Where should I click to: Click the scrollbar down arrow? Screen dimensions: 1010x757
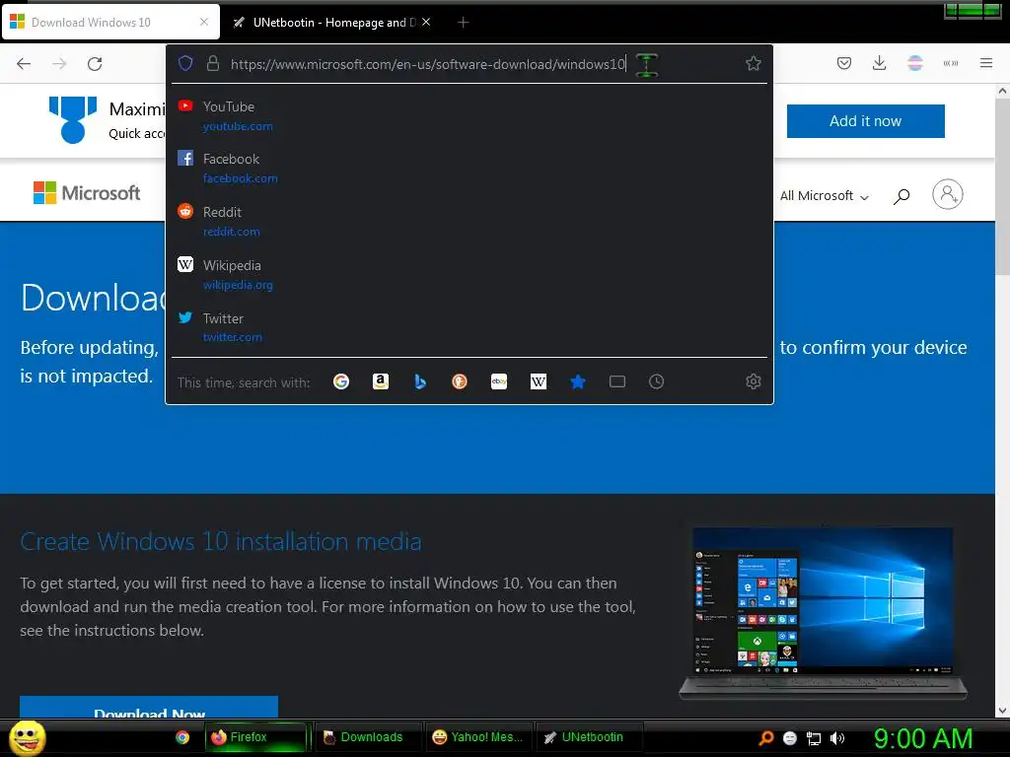tap(1002, 711)
